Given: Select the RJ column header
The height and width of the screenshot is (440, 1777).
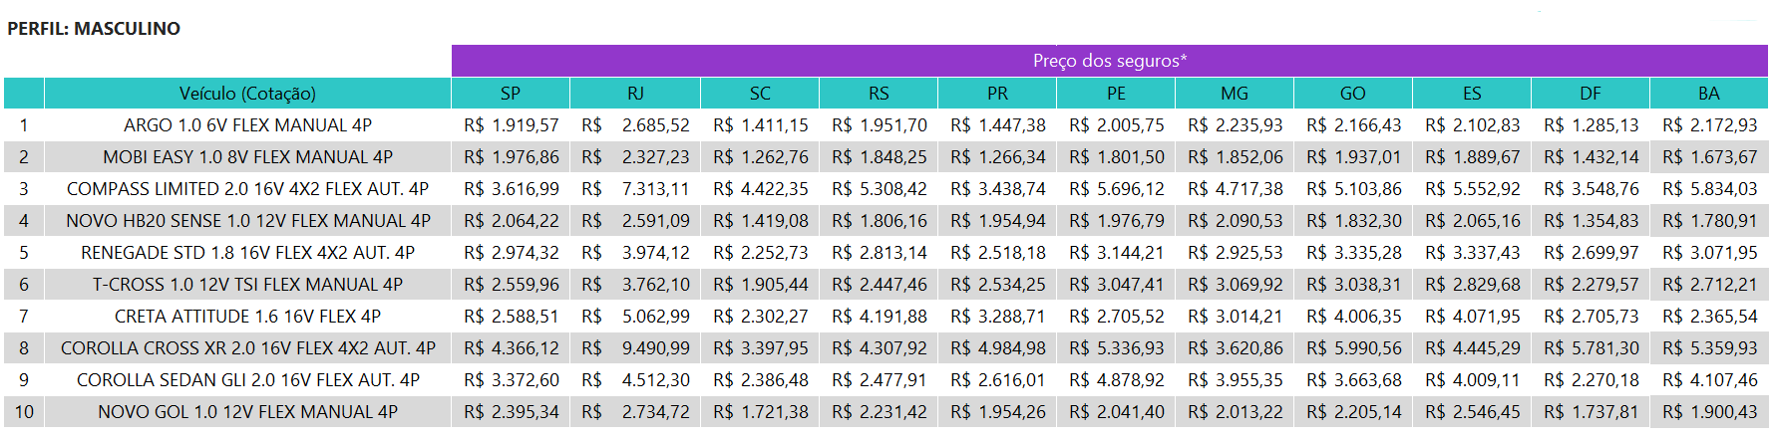Looking at the screenshot, I should coord(635,94).
